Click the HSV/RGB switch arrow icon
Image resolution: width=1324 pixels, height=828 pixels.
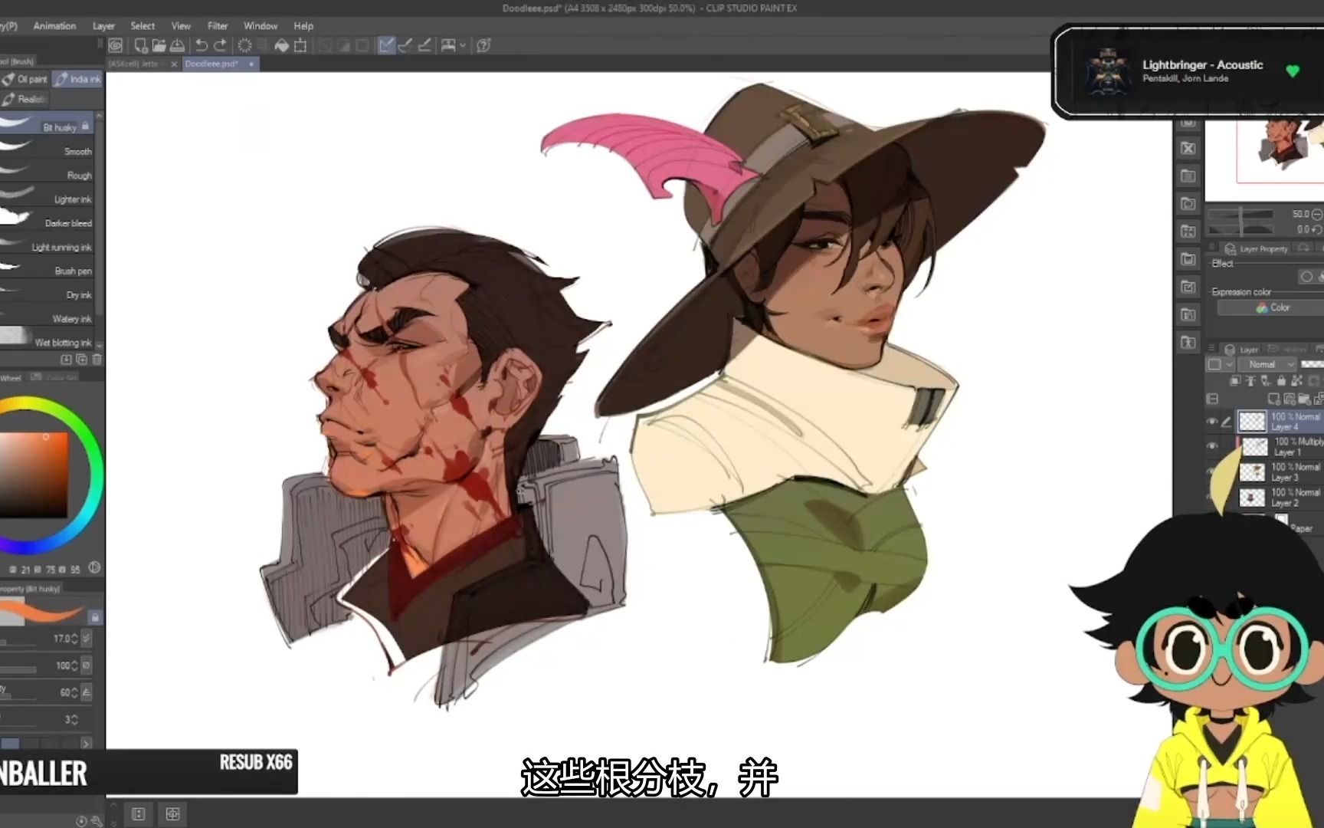(x=94, y=568)
